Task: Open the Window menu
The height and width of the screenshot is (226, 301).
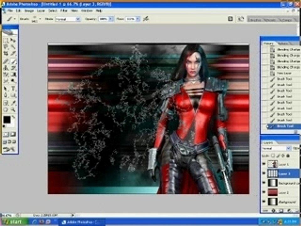Action: coord(87,11)
